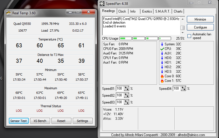Screen dimensions: 219x138
Task: Click Reset in Real Temp
Action: coord(61,121)
